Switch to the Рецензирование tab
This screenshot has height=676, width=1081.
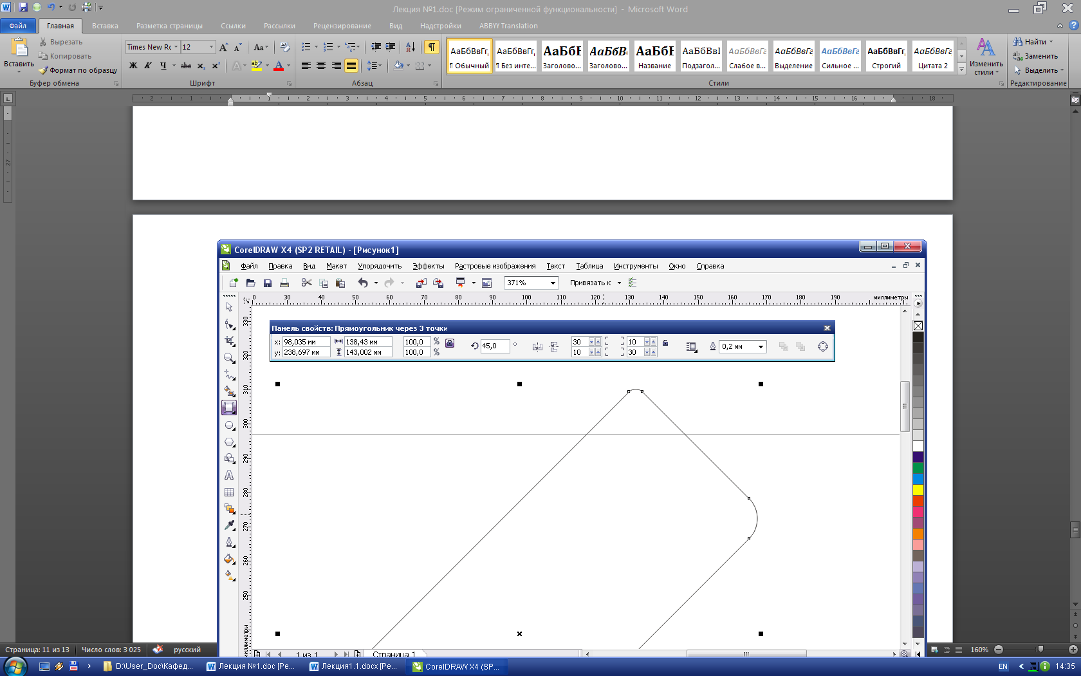[342, 26]
